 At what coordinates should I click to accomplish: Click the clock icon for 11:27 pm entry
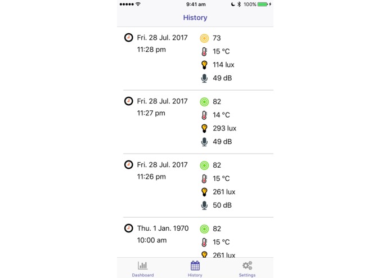[x=129, y=101]
